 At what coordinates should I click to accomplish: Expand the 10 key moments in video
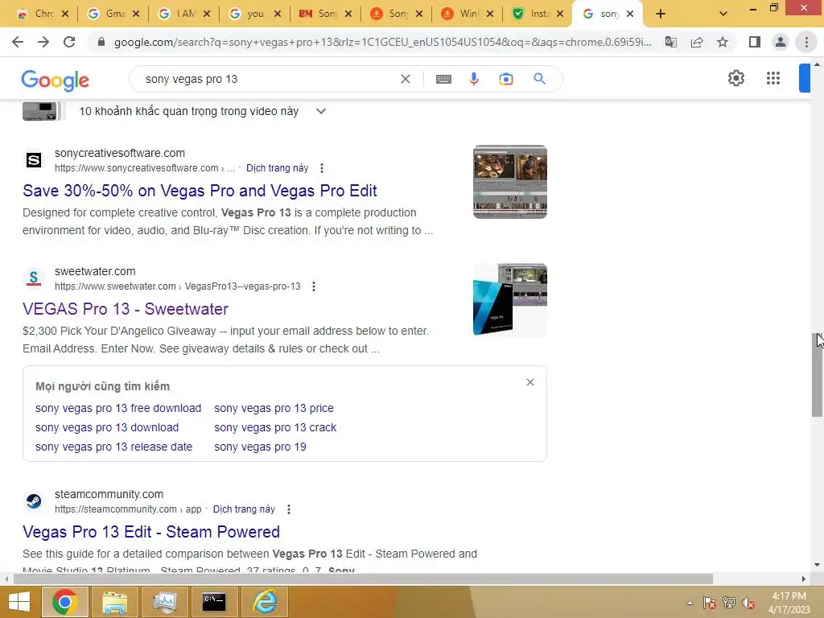point(320,111)
